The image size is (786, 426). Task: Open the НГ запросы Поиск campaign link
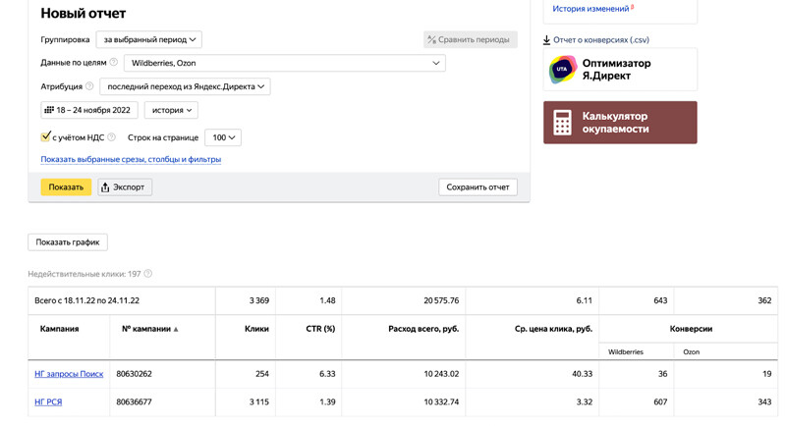click(x=69, y=374)
